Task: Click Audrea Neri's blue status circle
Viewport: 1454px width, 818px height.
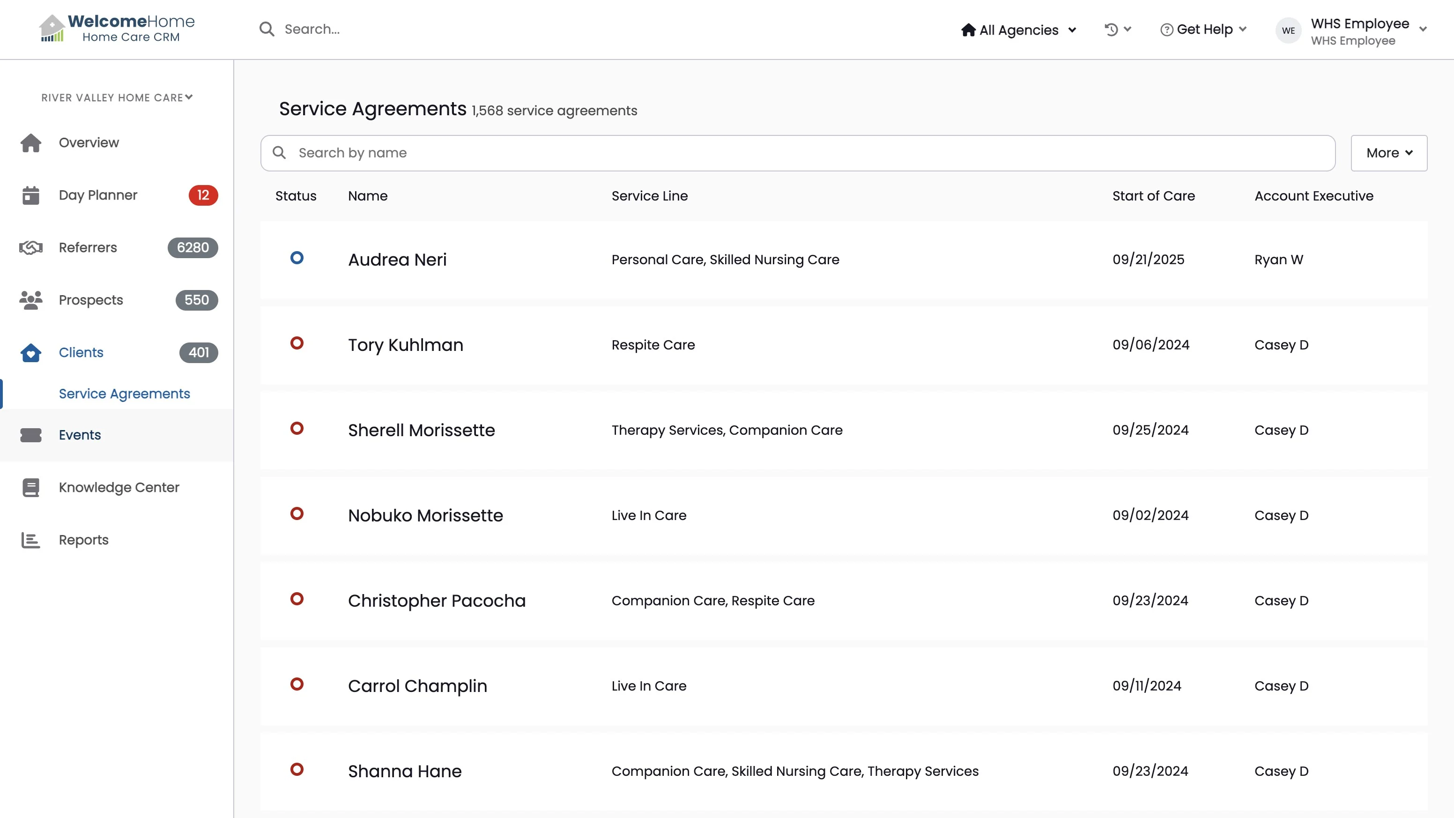Action: click(x=297, y=258)
